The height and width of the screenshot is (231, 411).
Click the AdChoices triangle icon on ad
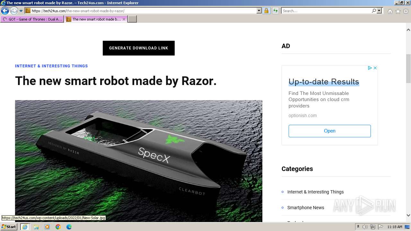(370, 68)
